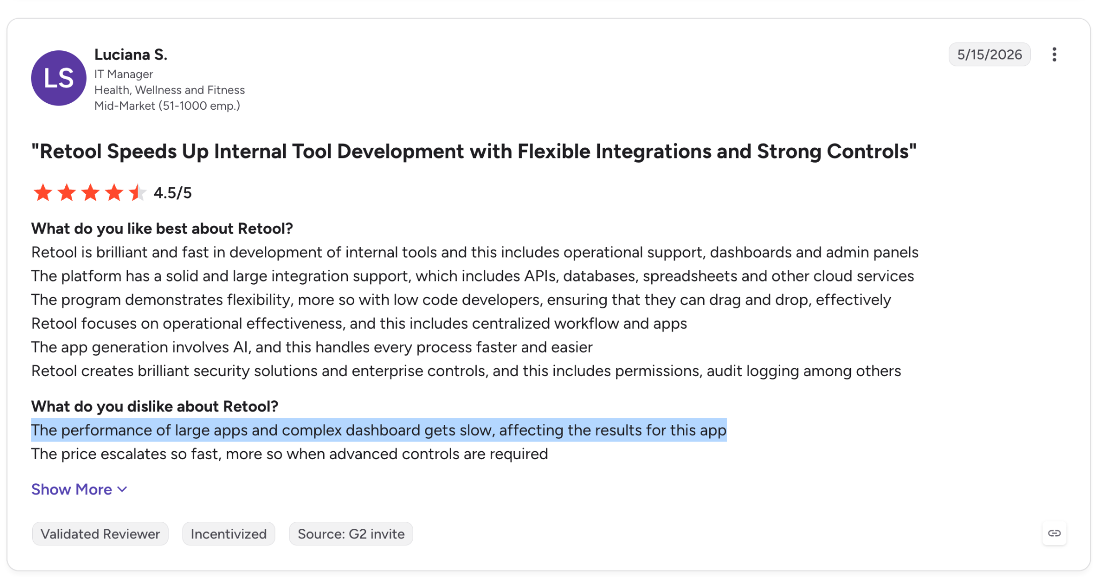
Task: Copy review link via chain icon
Action: 1054,533
